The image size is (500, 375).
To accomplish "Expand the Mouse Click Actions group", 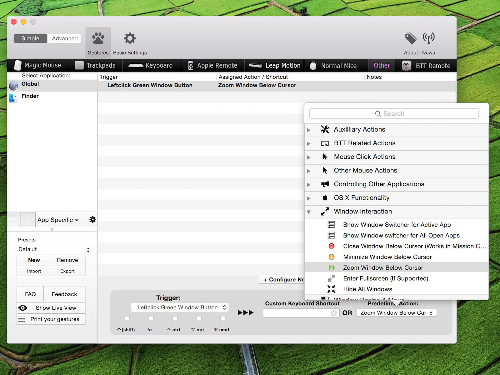I will point(309,157).
